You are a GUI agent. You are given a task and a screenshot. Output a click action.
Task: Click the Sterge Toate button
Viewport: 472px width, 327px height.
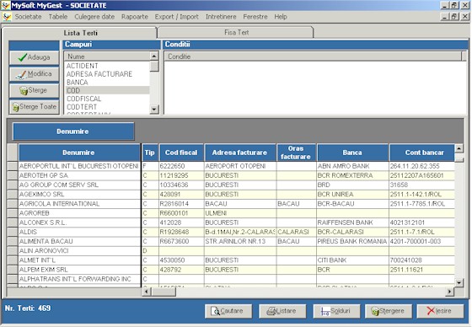(34, 107)
